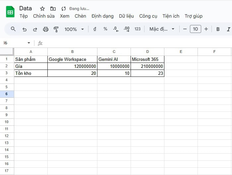This screenshot has height=175, width=232.
Task: Click the print icon
Action: [x=46, y=29]
